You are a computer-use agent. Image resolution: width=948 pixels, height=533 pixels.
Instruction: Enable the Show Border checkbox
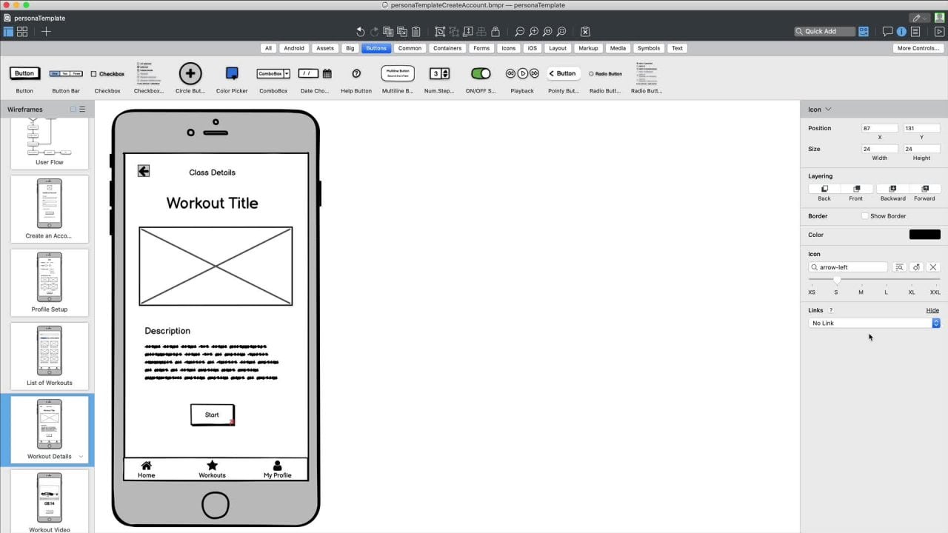click(x=864, y=216)
